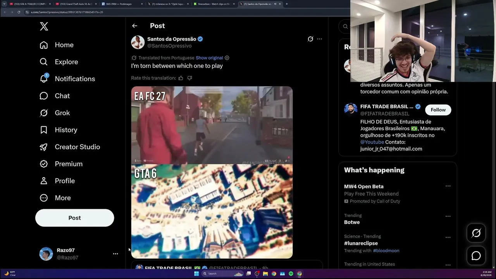Switch to the finessefave Kick clips tab
496x279 pixels.
click(x=214, y=4)
